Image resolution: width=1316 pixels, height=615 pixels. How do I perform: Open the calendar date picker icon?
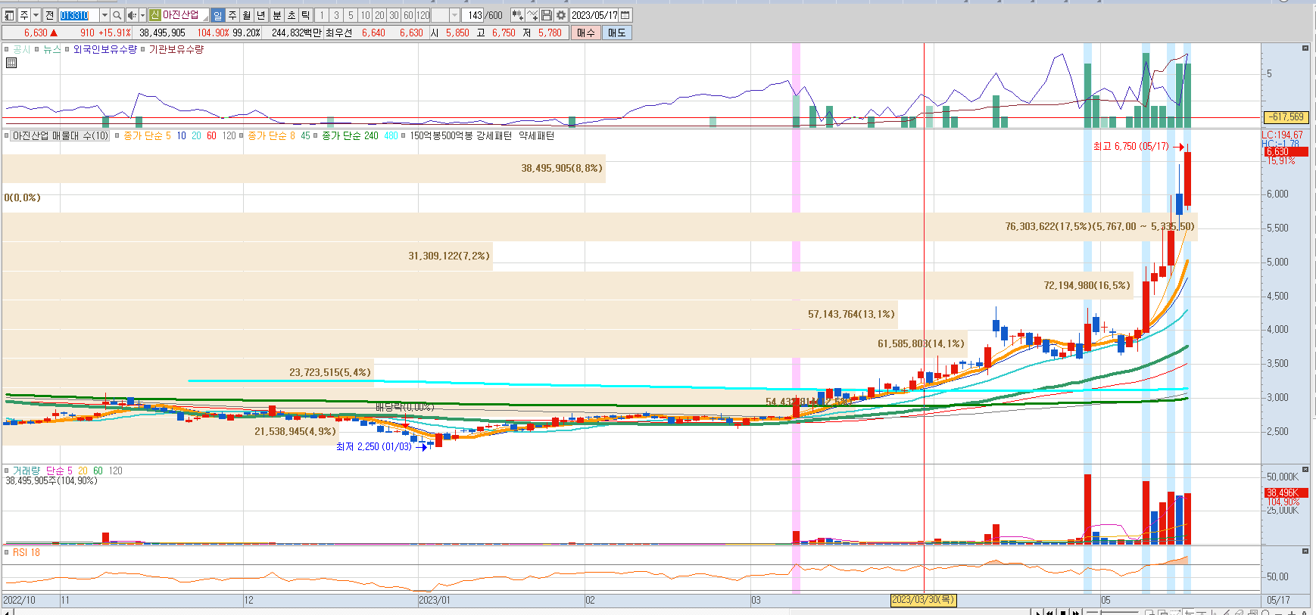coord(625,15)
